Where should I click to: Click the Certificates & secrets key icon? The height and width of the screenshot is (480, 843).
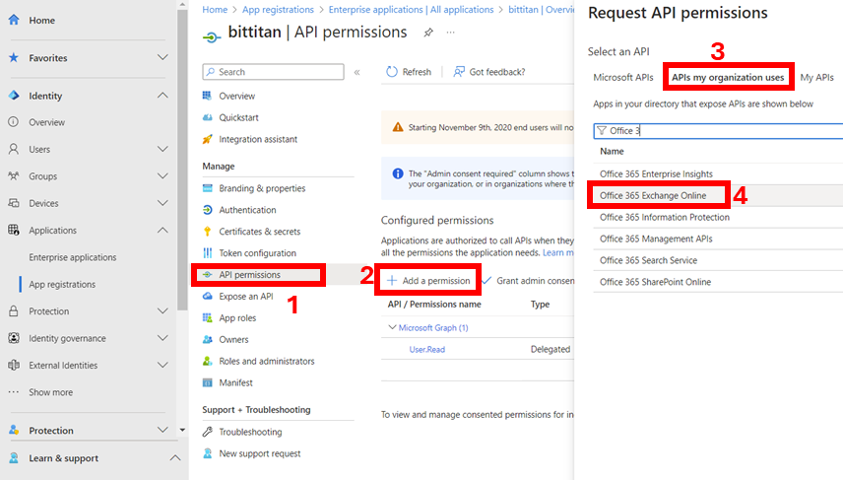[208, 232]
